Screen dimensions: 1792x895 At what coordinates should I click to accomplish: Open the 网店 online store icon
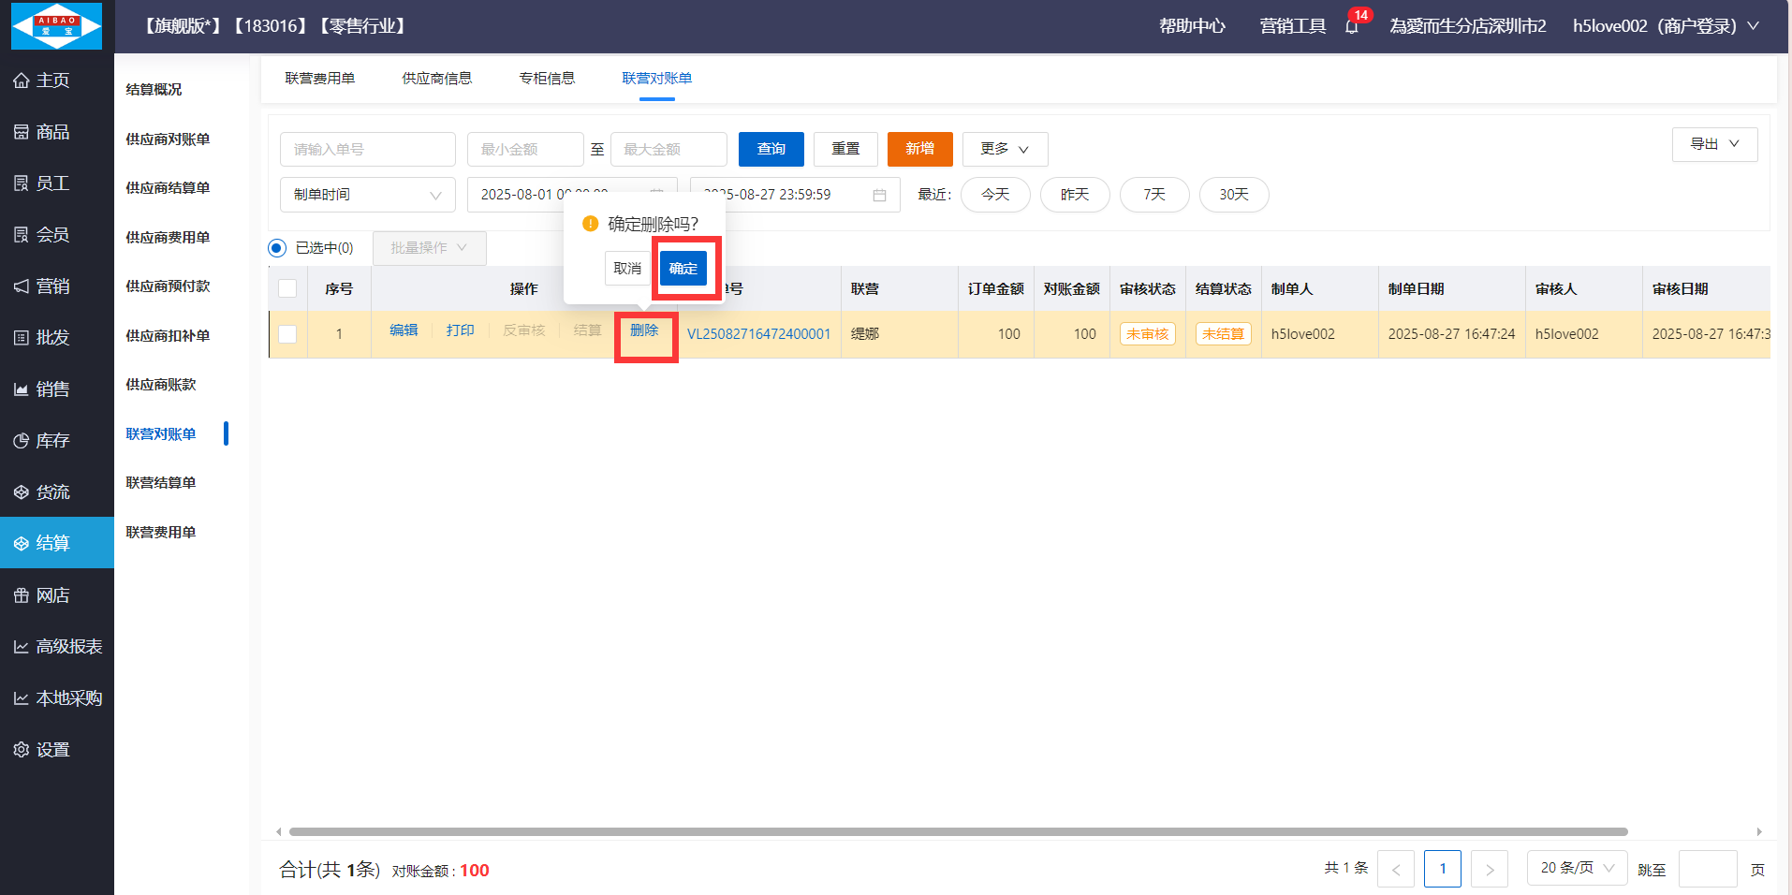[22, 595]
